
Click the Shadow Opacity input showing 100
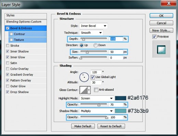point(116,117)
